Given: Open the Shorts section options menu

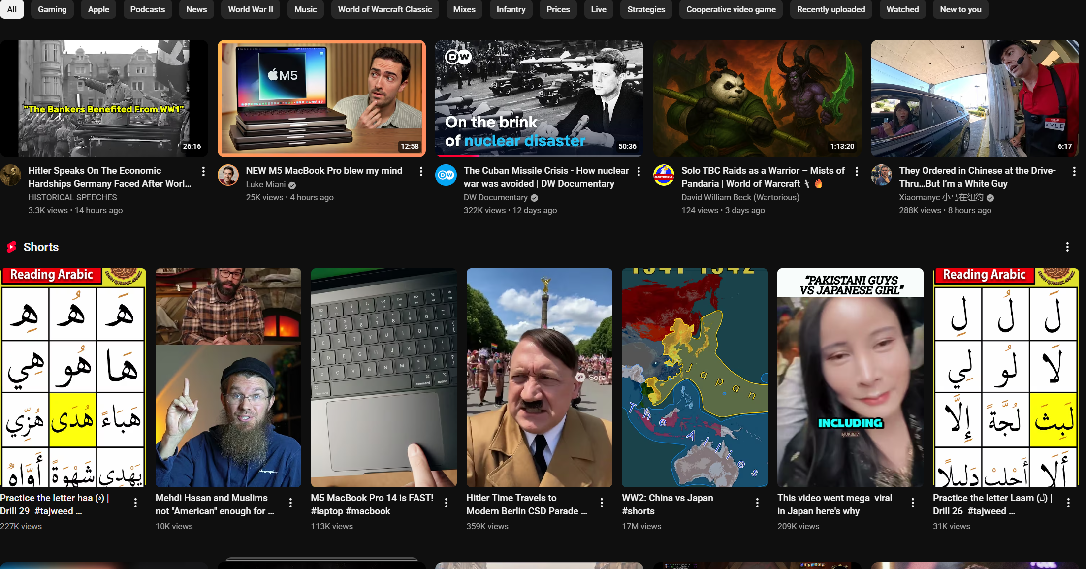Looking at the screenshot, I should click(1067, 247).
